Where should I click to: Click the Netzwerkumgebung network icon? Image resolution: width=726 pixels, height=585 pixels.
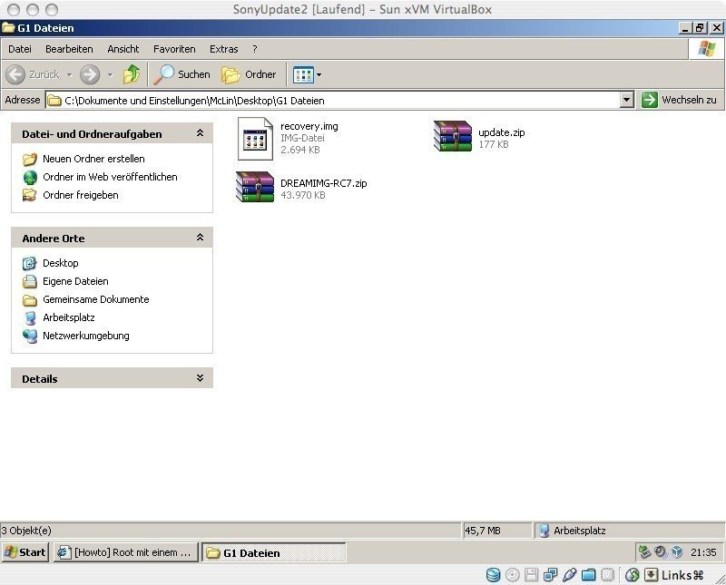click(30, 336)
